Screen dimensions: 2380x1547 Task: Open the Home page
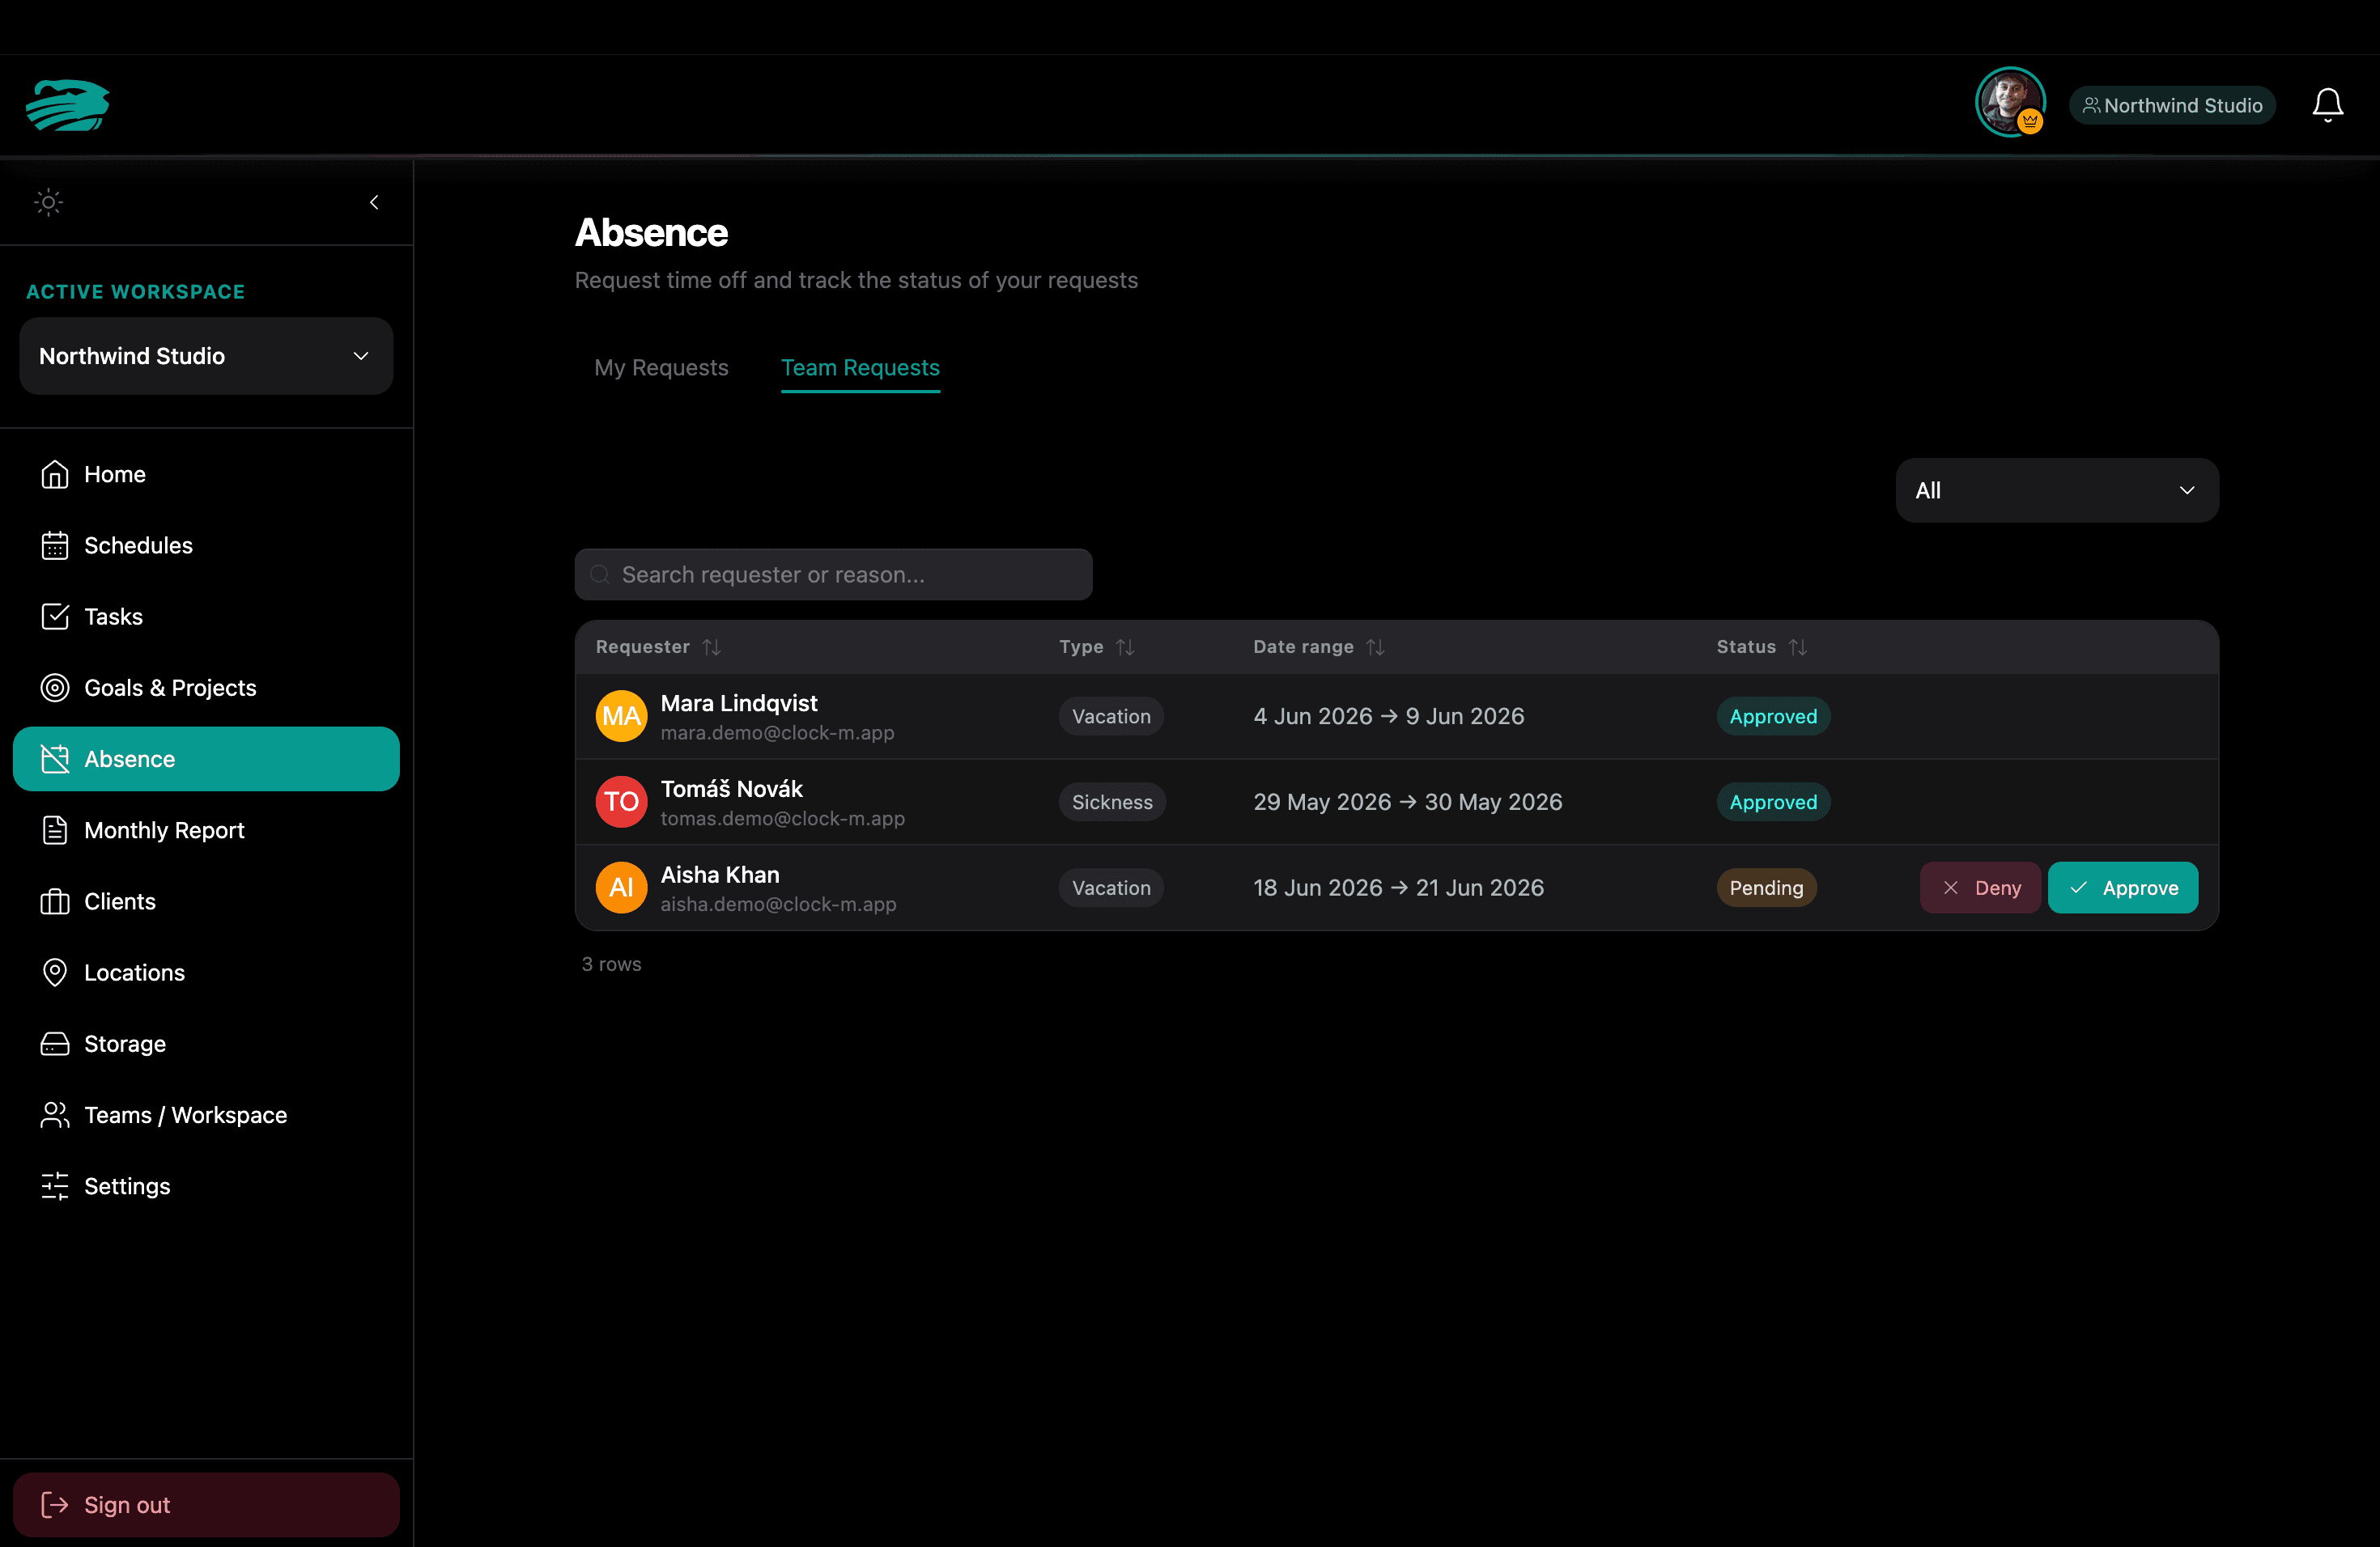coord(206,473)
